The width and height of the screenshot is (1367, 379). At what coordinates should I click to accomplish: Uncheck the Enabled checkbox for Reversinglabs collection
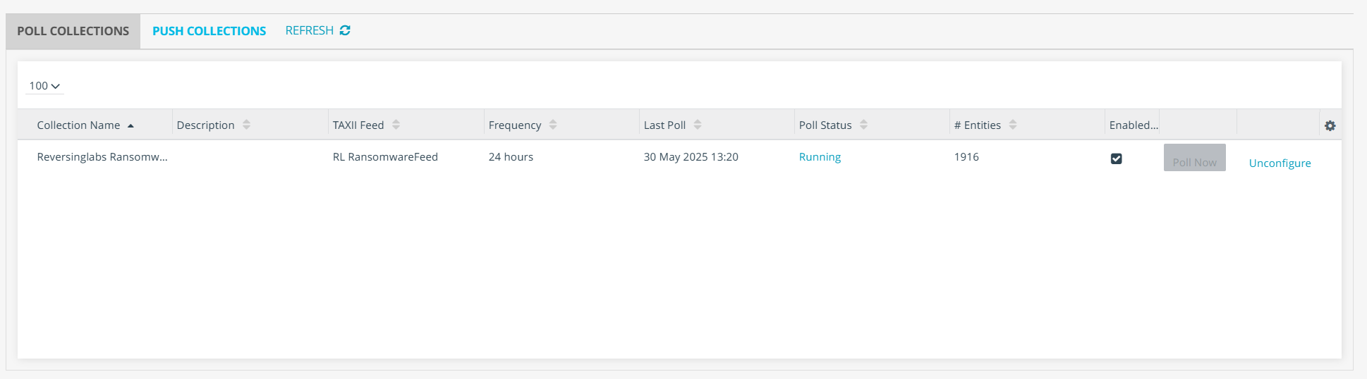pos(1116,159)
